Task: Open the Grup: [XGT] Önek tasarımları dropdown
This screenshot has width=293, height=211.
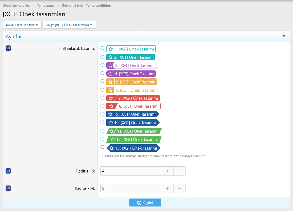Action: coord(69,25)
